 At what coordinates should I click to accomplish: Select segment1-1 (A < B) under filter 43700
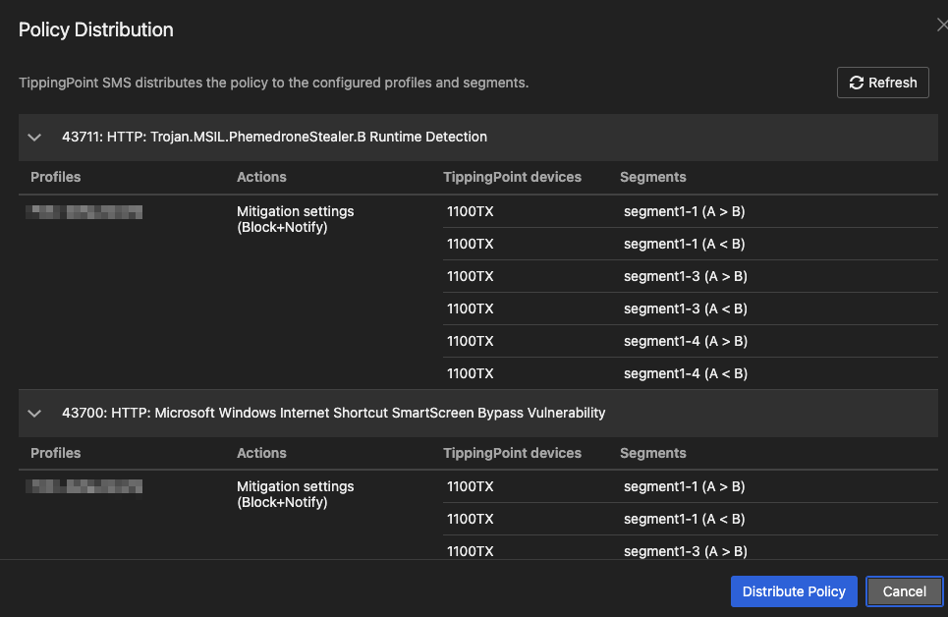coord(685,519)
